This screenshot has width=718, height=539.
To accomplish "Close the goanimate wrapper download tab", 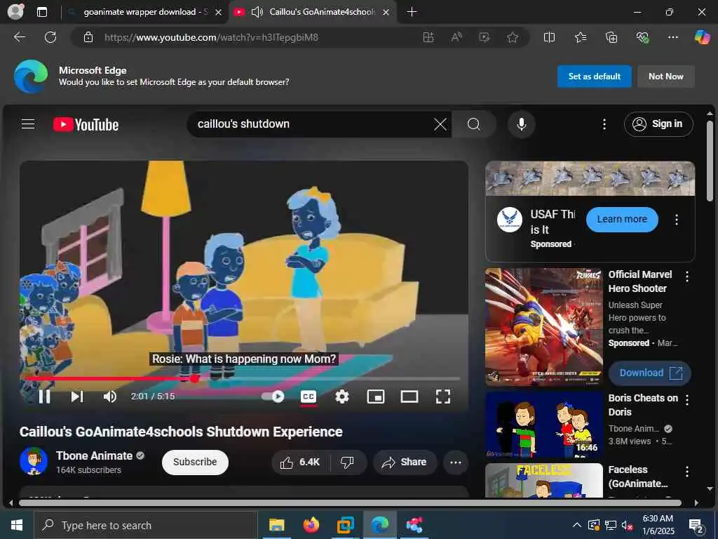I will point(219,12).
